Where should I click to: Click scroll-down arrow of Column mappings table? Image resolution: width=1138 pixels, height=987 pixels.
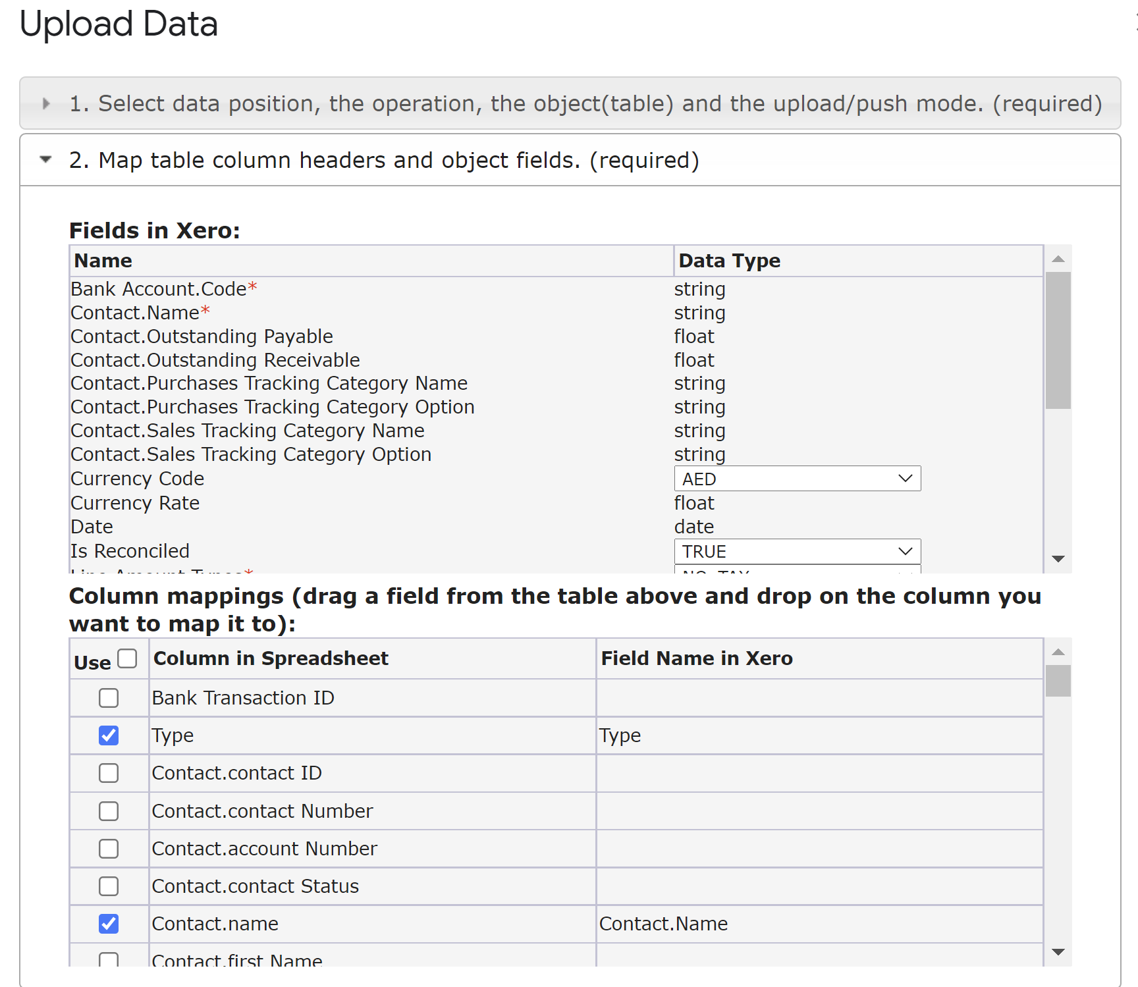tap(1058, 952)
